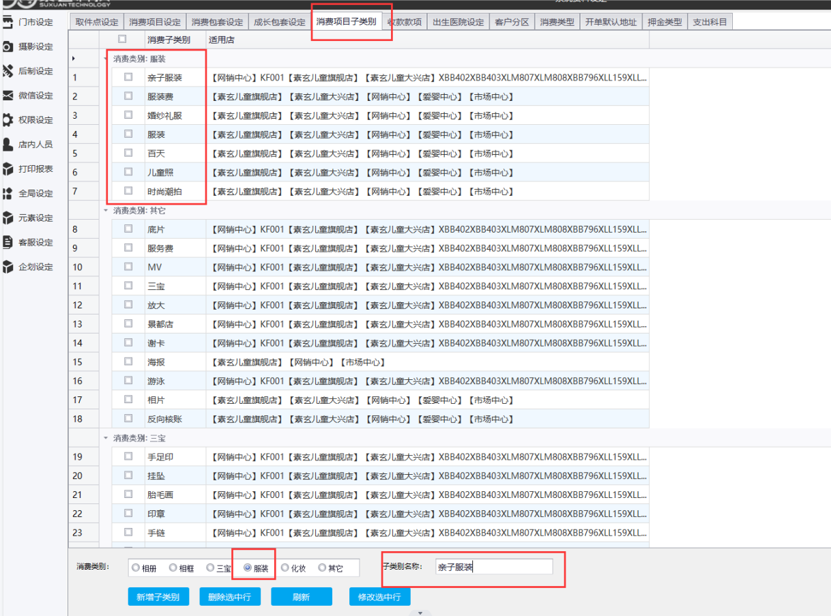Viewport: 831px width, 616px height.
Task: Collapse the 消费类别: 服装 group
Action: 106,59
